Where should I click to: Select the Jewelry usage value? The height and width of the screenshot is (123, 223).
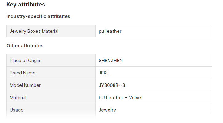pyautogui.click(x=107, y=110)
